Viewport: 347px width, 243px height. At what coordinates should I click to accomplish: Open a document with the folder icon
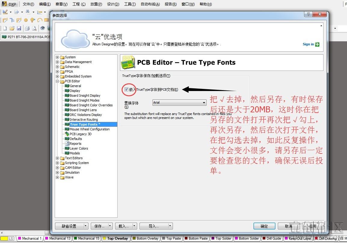click(x=12, y=28)
